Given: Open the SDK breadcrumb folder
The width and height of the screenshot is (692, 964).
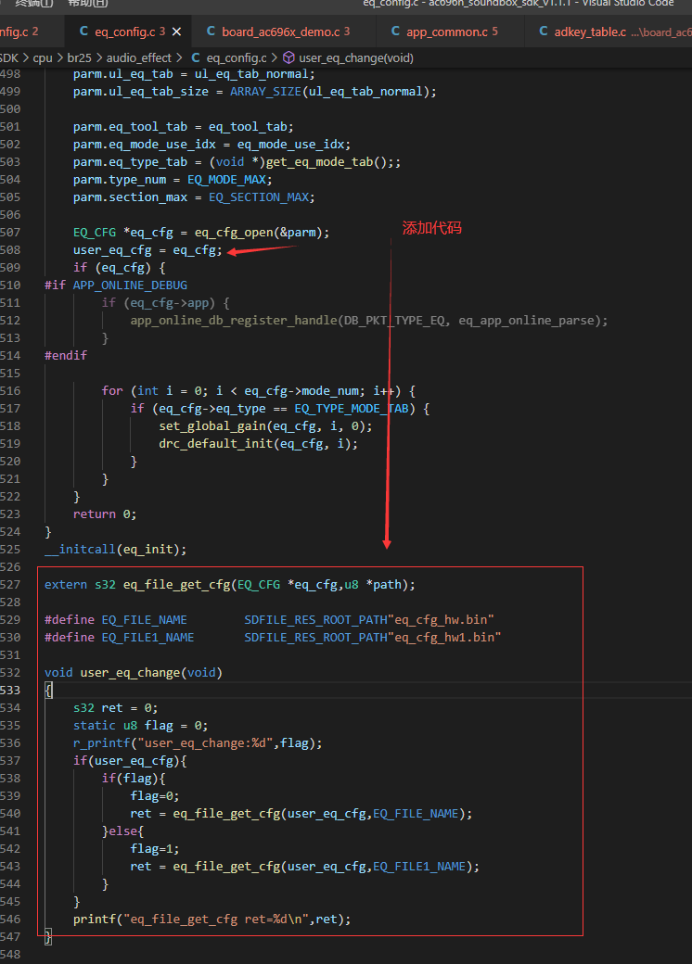Looking at the screenshot, I should tap(9, 57).
